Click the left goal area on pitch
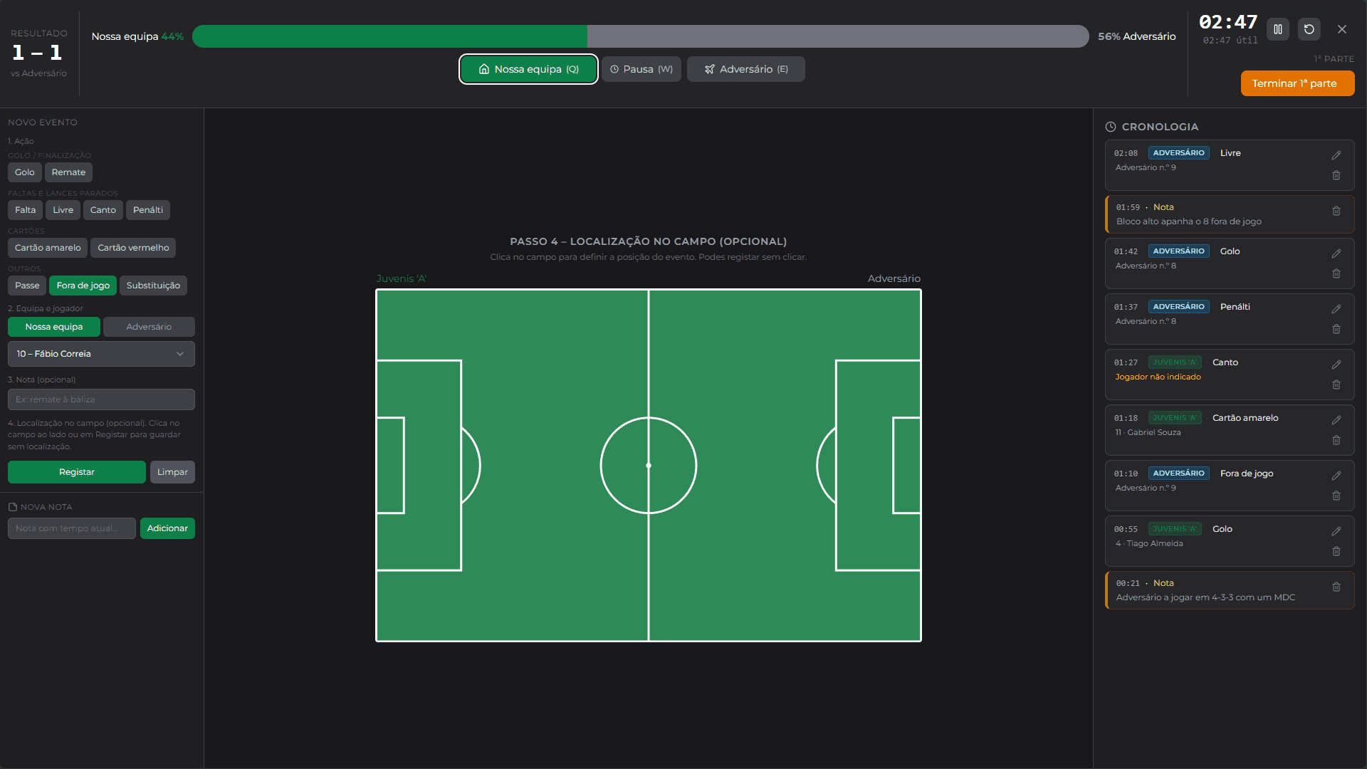 (391, 466)
